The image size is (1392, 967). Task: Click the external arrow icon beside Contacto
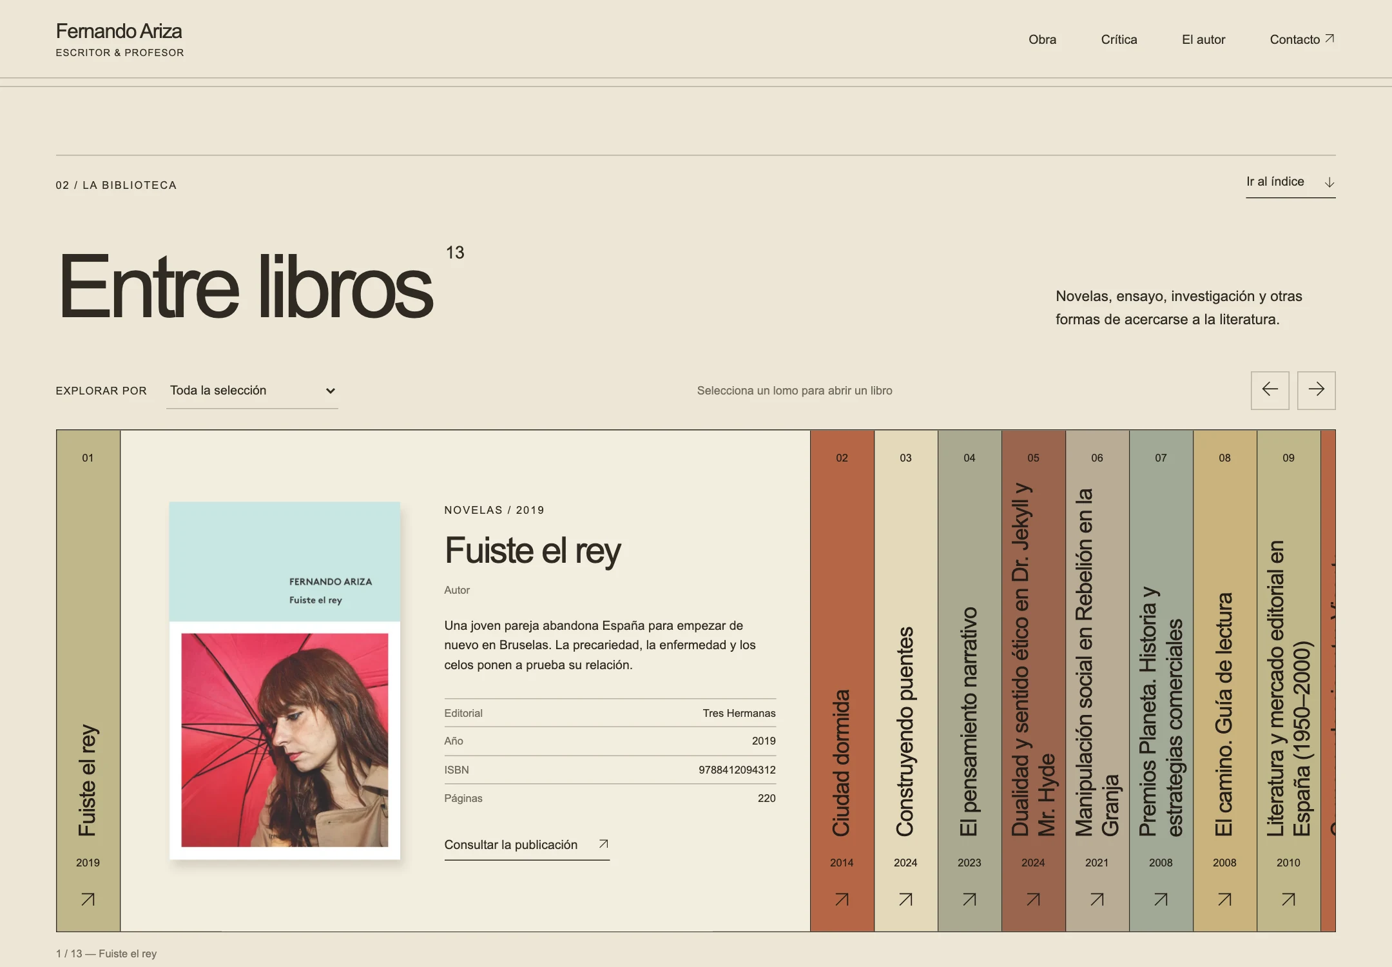pos(1329,39)
